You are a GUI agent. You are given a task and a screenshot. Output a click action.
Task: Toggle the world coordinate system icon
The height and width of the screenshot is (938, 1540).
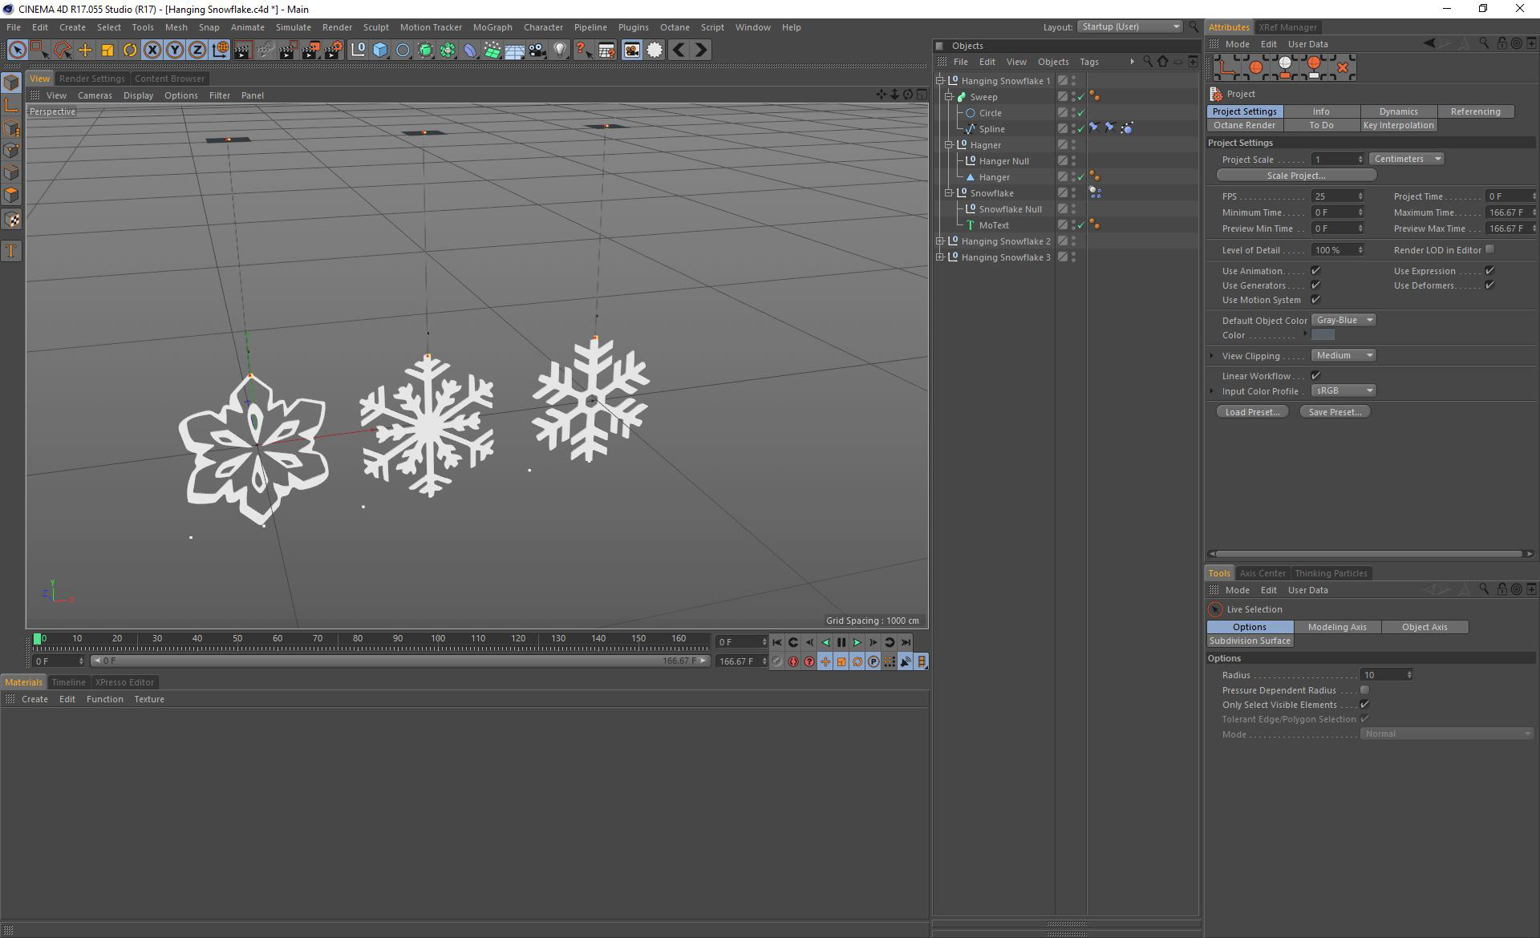tap(220, 50)
